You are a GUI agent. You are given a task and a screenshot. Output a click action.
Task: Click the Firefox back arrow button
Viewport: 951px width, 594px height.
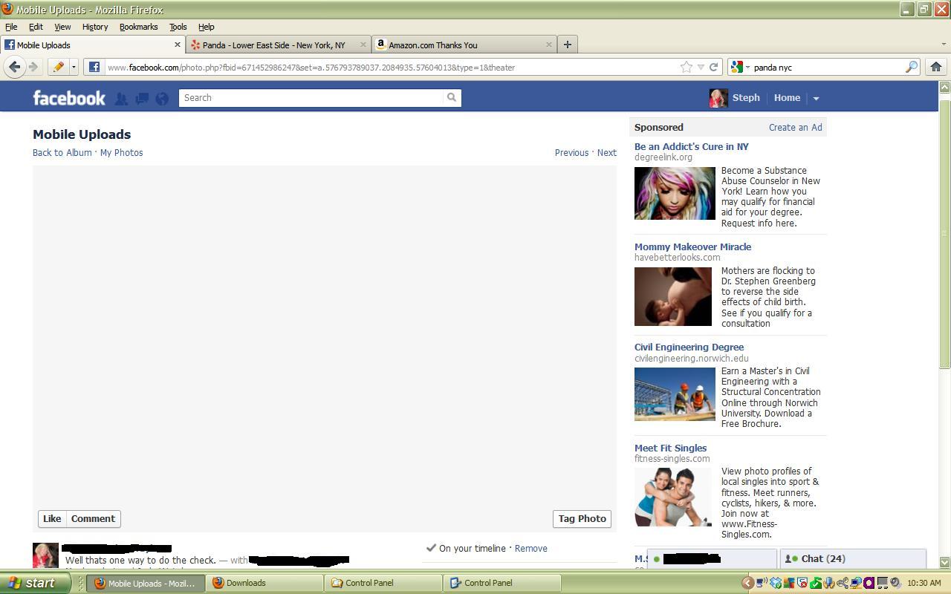14,67
